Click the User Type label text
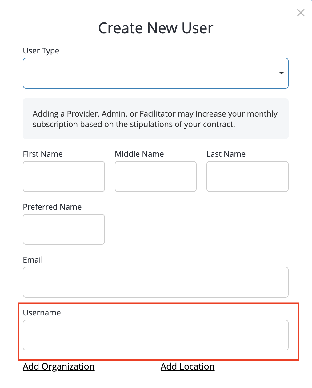 coord(41,51)
